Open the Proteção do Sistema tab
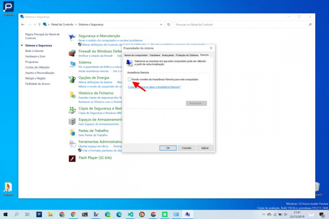This screenshot has height=219, width=329. coord(187,55)
